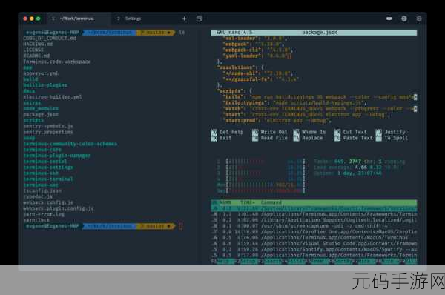Click the "scripts" key in package.json

point(230,91)
